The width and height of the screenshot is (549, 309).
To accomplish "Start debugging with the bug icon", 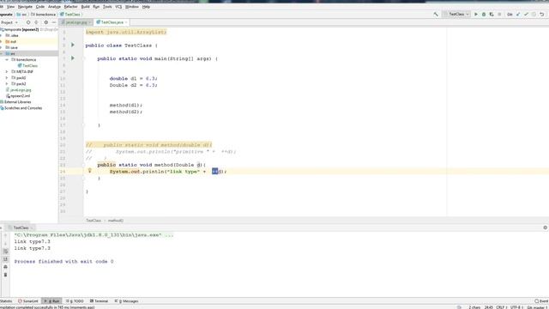I will [484, 15].
